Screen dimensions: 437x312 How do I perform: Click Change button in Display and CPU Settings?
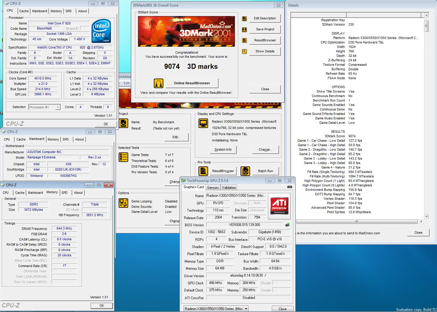(x=266, y=150)
